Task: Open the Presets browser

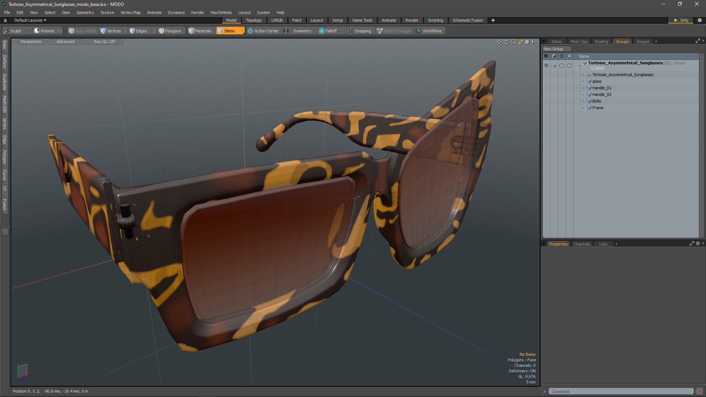Action: click(47, 31)
